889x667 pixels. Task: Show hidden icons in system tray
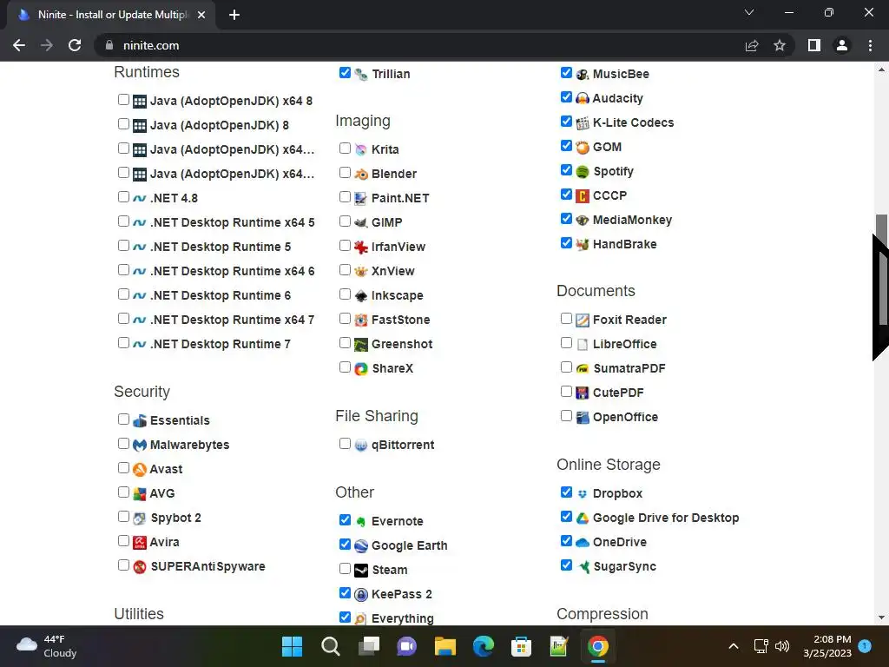(733, 646)
